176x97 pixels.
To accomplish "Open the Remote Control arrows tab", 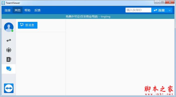I will tap(9, 40).
